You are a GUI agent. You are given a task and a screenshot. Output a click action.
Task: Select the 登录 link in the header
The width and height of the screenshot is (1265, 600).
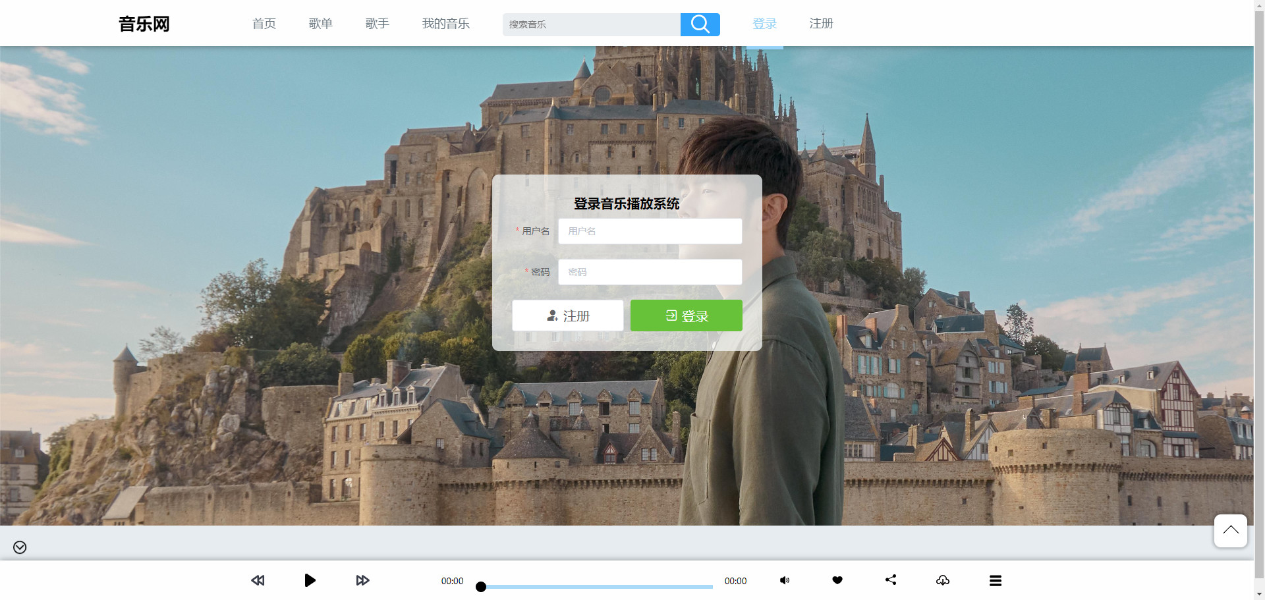(765, 24)
